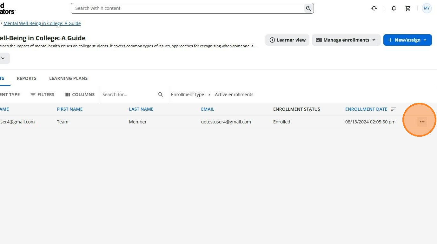437x244 pixels.
Task: Click the sync refresh icon
Action: coord(374,8)
